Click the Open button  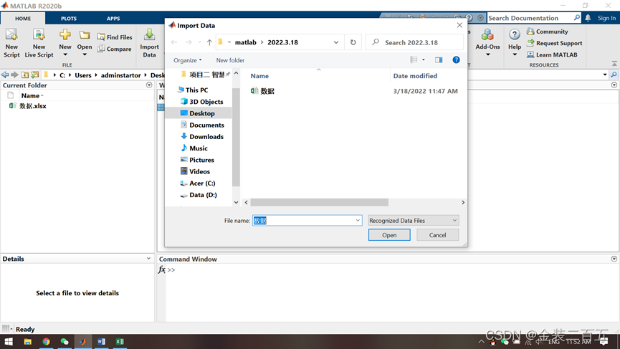(x=389, y=235)
